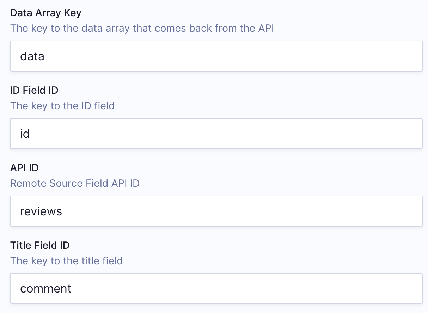Click 'The key to the ID field' hint

coord(62,106)
